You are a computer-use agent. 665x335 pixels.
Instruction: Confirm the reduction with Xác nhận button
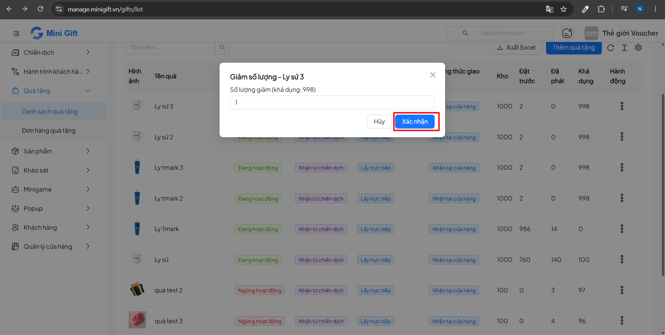415,122
